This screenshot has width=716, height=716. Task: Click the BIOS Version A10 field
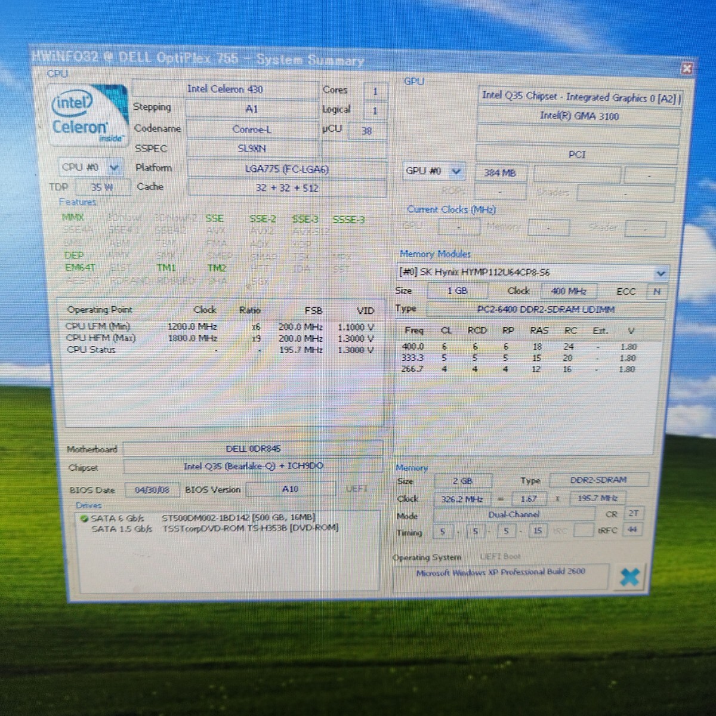290,489
